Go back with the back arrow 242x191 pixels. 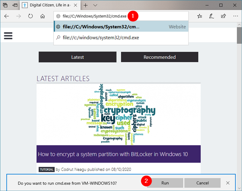coord(6,16)
